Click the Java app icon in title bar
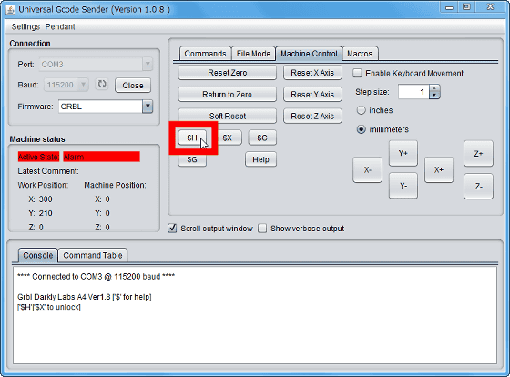Screen dimensions: 510x377 tap(11, 9)
